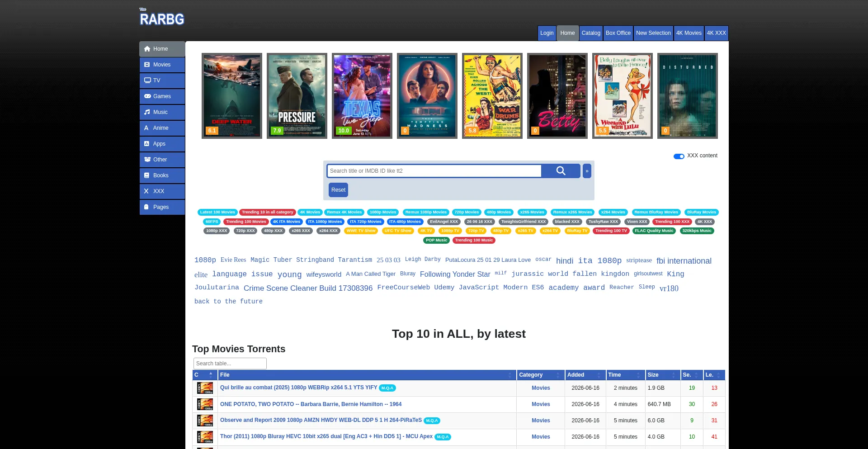The width and height of the screenshot is (868, 449).
Task: Click the Reset button
Action: click(x=338, y=190)
